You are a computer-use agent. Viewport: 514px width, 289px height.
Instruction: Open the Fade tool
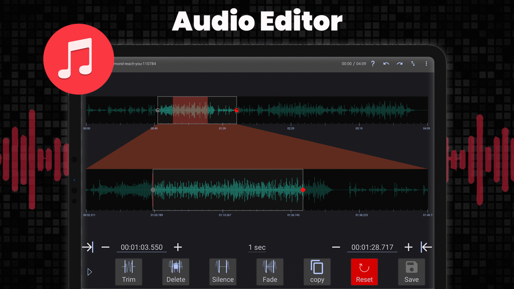click(270, 272)
